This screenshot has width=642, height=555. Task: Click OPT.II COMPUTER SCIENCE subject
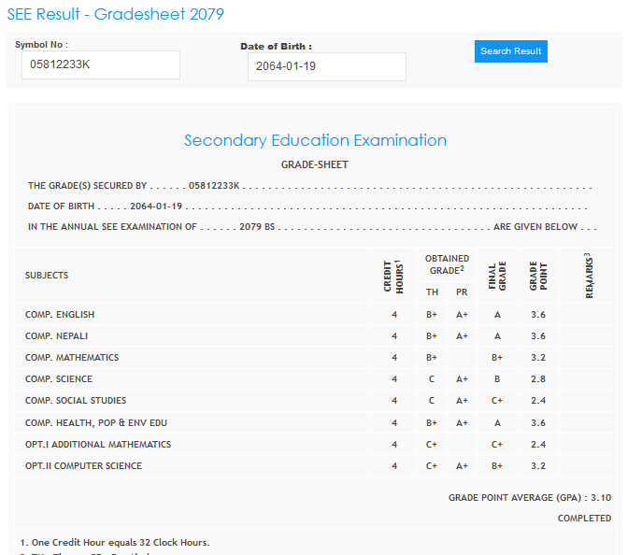[x=83, y=466]
